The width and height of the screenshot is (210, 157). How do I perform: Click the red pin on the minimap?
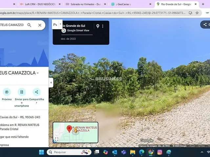(69, 129)
